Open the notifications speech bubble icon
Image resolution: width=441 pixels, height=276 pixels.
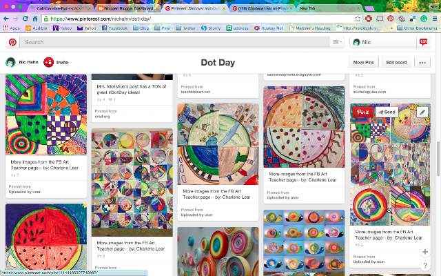coord(423,42)
